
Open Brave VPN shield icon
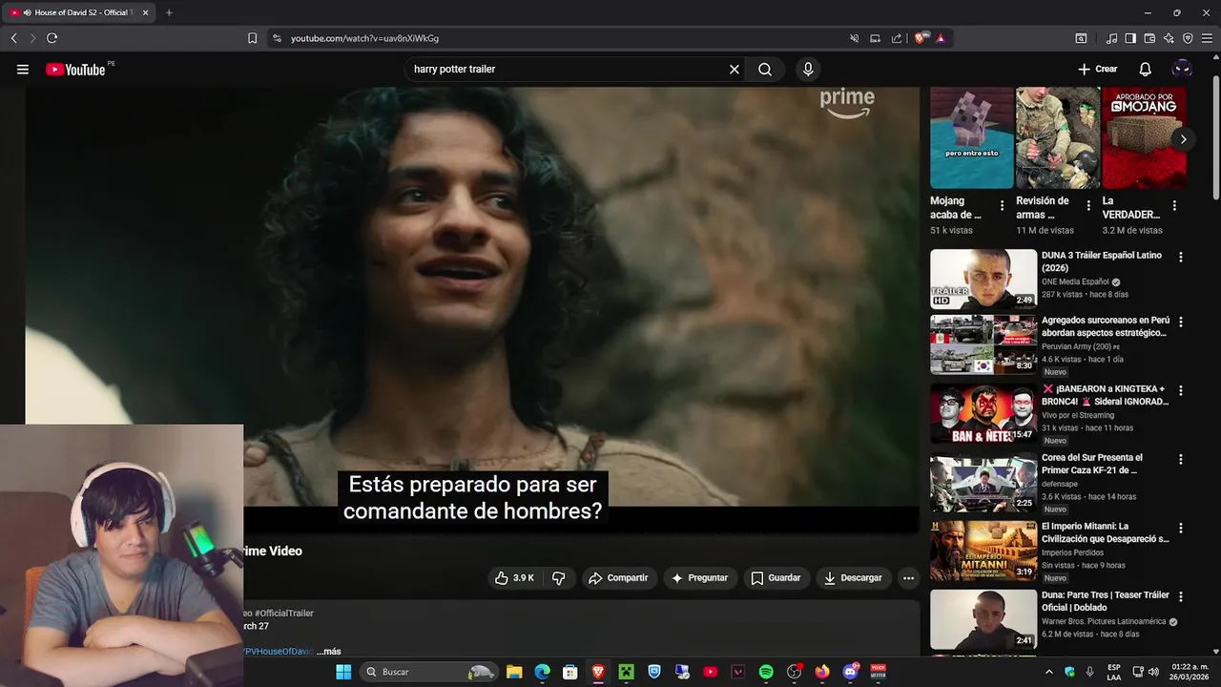coord(1188,38)
